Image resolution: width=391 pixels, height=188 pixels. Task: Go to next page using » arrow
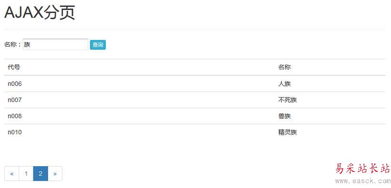click(x=55, y=174)
